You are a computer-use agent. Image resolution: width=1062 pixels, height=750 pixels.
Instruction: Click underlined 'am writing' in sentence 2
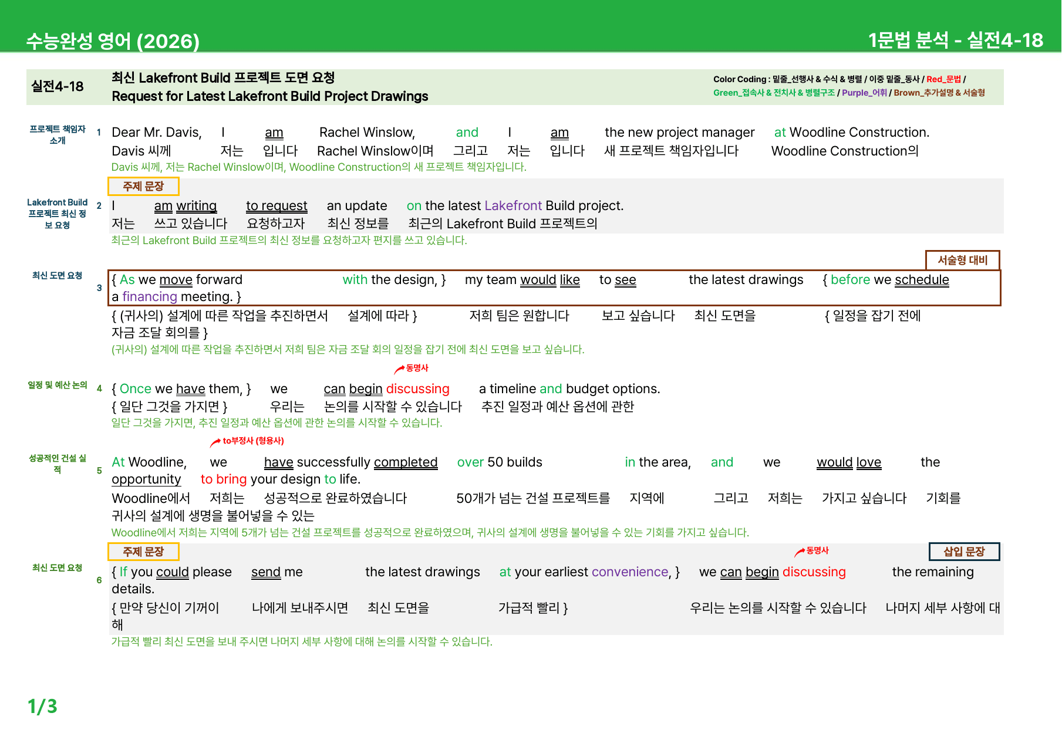coord(186,206)
